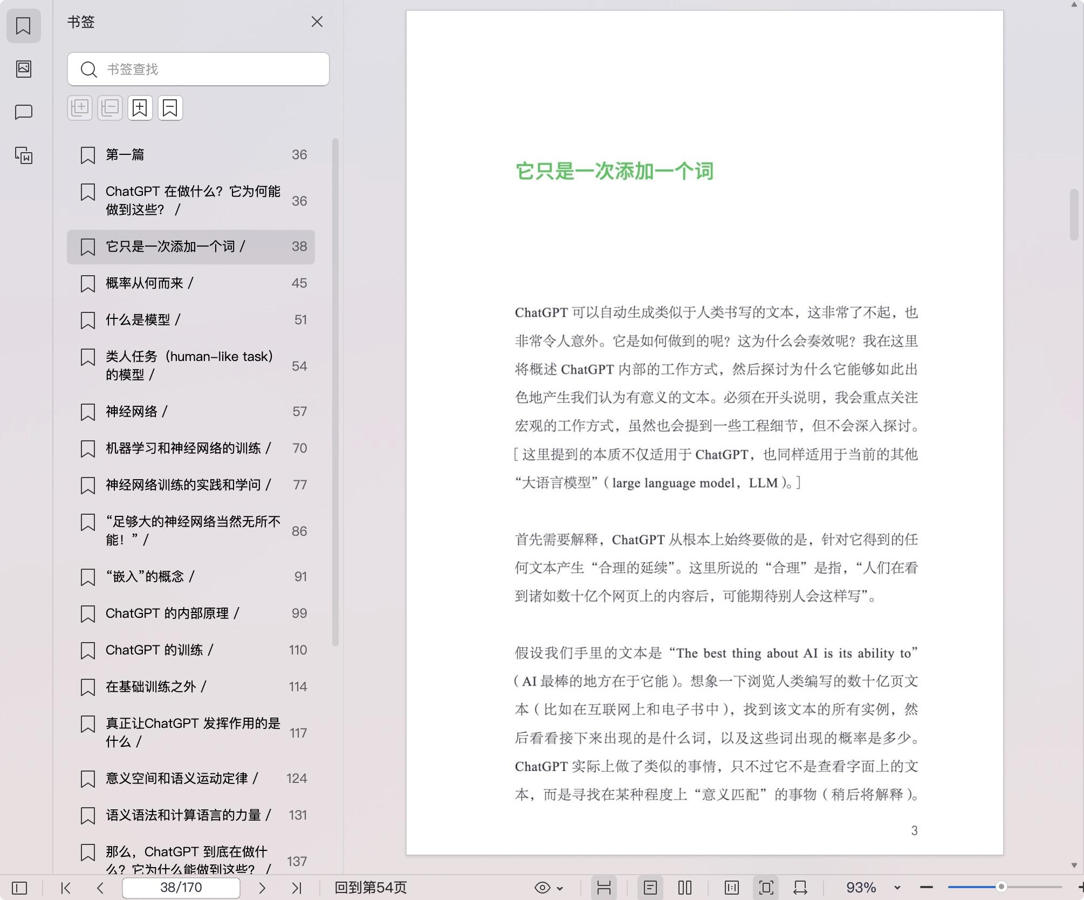Click fit page view icon
The width and height of the screenshot is (1084, 900).
766,888
